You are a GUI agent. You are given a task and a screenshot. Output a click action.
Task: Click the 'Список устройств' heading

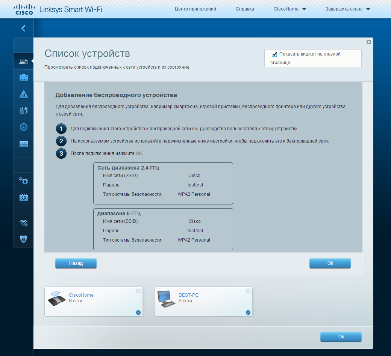pos(87,54)
